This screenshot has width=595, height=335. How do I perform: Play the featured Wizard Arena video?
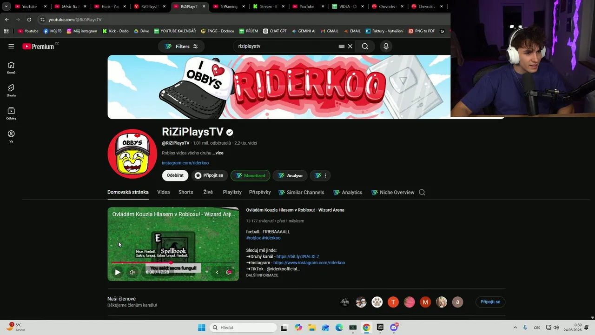[118, 272]
